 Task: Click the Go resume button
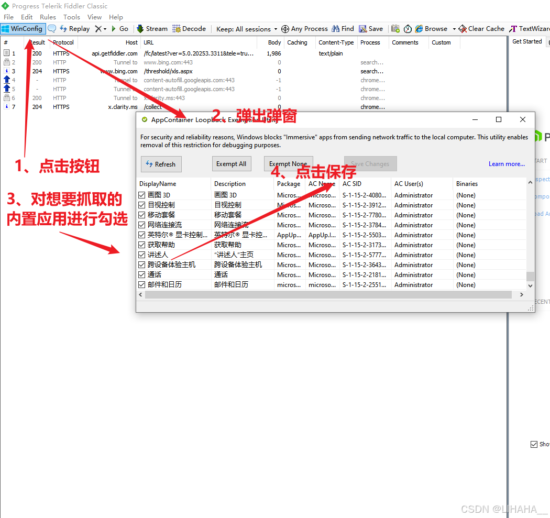120,29
